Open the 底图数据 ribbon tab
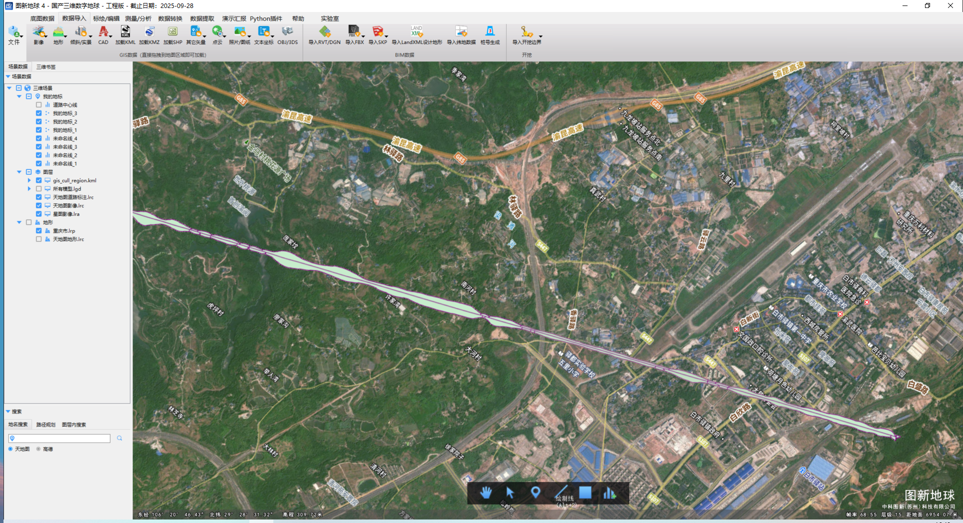The width and height of the screenshot is (963, 523). [x=42, y=18]
